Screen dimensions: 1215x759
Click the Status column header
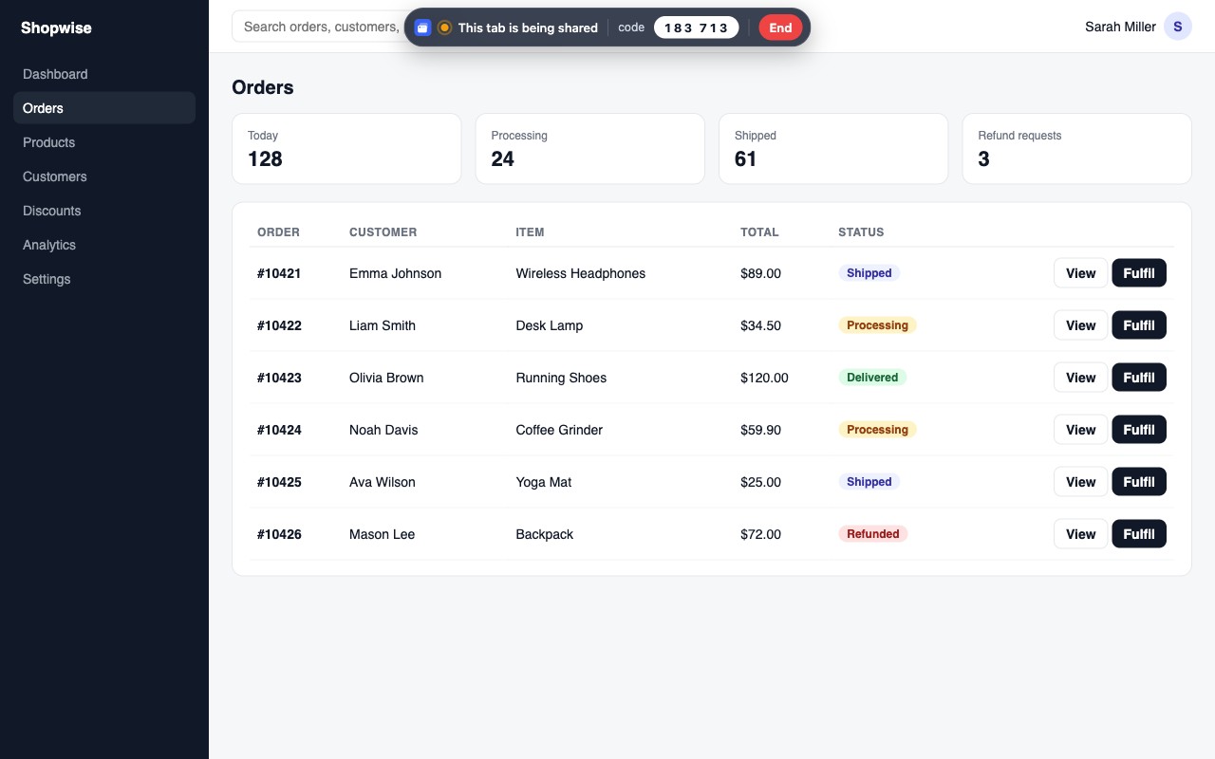click(x=861, y=232)
